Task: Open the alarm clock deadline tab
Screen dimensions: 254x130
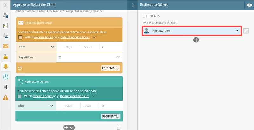Action: pos(5,76)
